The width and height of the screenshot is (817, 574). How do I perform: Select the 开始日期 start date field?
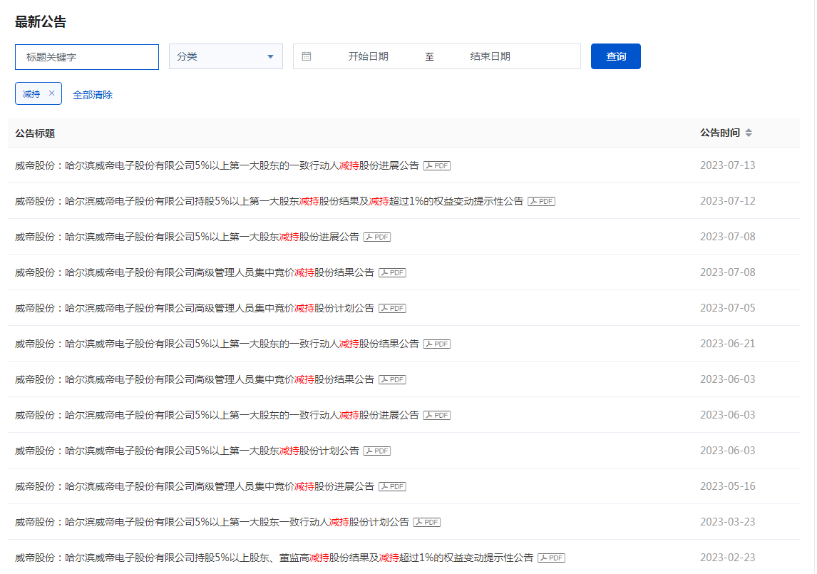[368, 56]
